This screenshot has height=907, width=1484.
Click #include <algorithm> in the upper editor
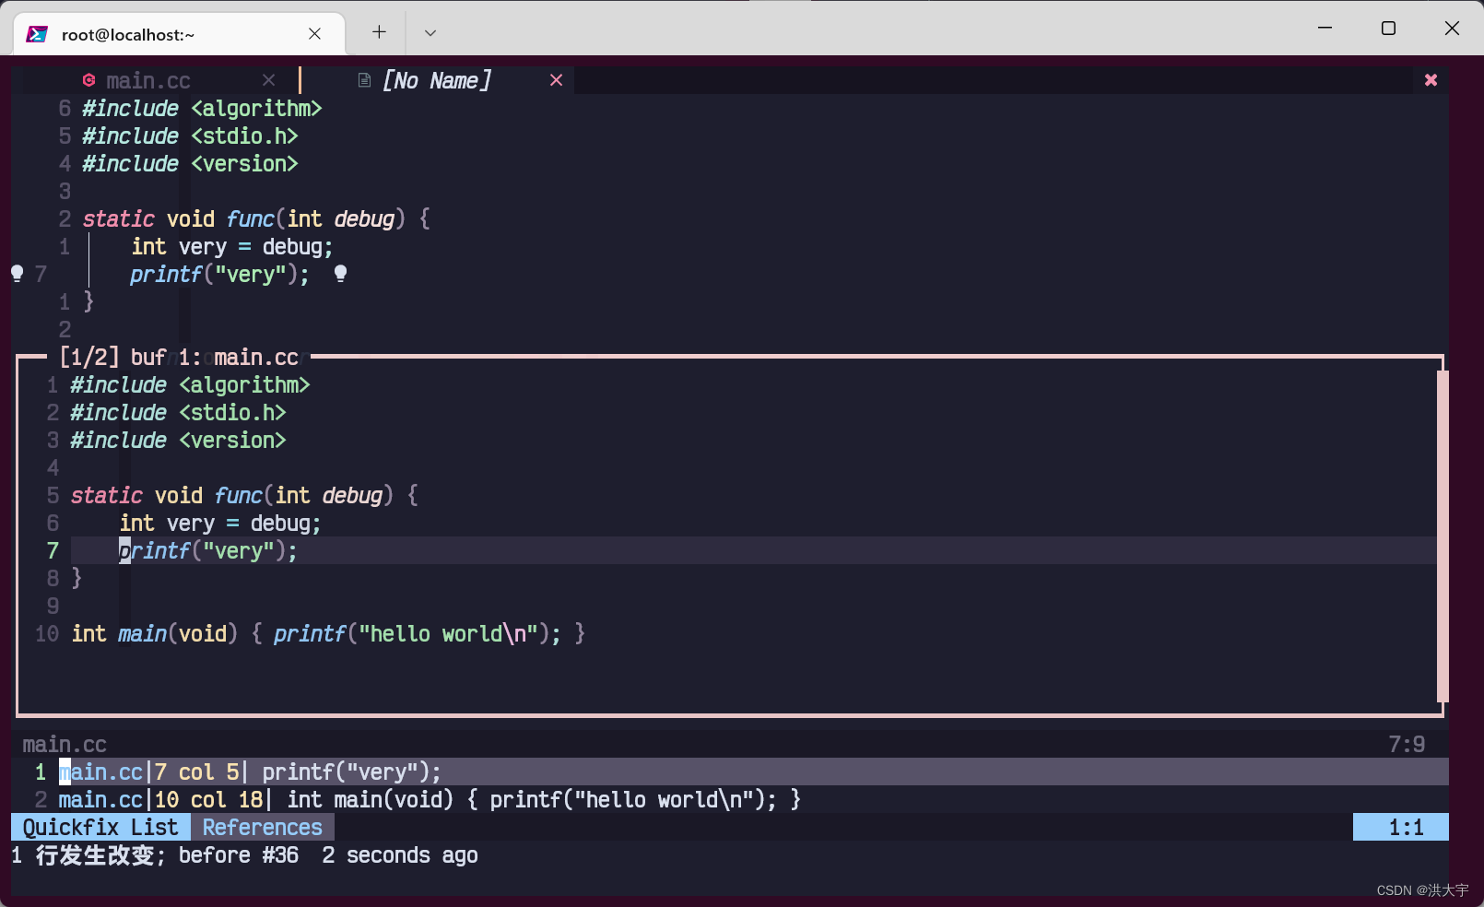pyautogui.click(x=202, y=109)
